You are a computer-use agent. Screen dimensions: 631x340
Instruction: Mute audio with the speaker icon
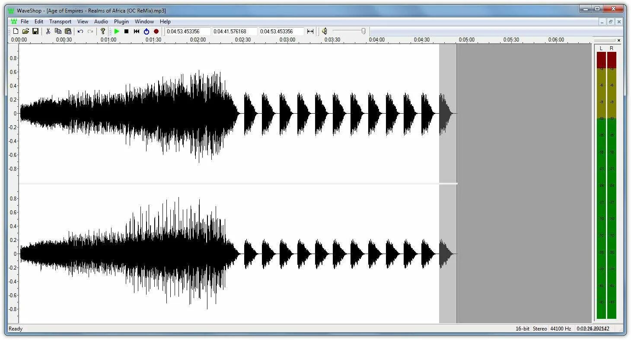pos(325,31)
